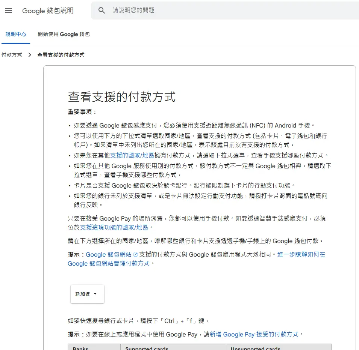Open the hamburger main menu
This screenshot has height=350, width=359.
coord(9,11)
